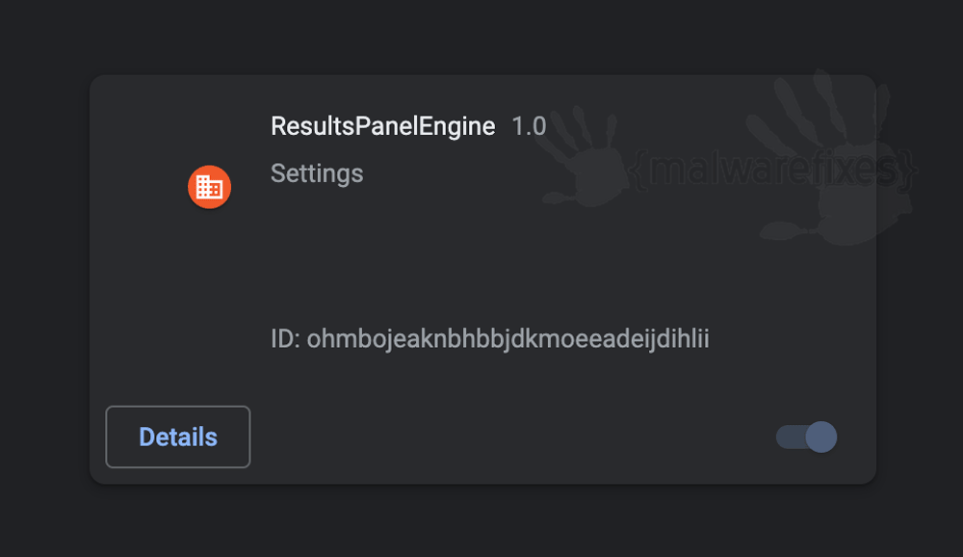This screenshot has width=963, height=557.
Task: Click the opening curly brace of malwarefixes watermark
Action: click(x=639, y=171)
